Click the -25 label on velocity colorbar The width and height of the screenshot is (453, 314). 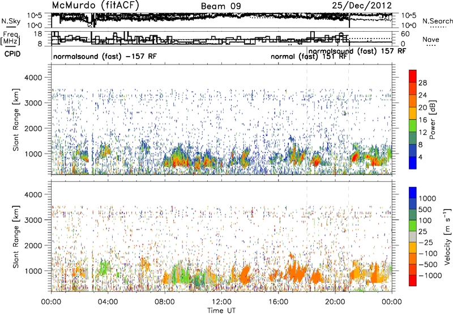pos(426,243)
